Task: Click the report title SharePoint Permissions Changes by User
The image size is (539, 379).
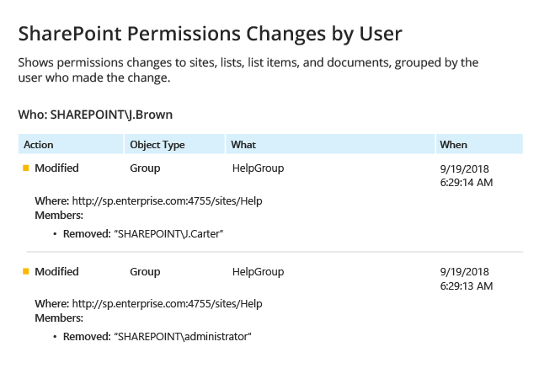Action: [210, 34]
